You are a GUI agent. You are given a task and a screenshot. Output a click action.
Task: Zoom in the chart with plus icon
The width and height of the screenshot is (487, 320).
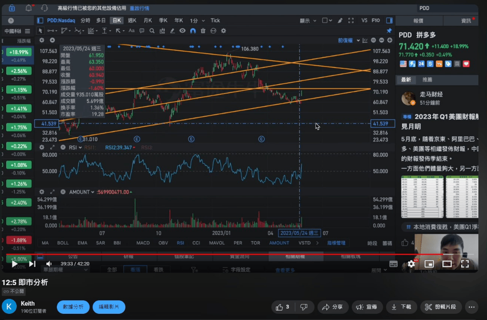tap(390, 41)
